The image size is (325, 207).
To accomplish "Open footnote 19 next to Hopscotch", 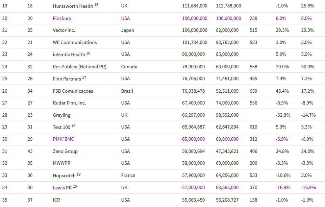I will tap(78, 174).
